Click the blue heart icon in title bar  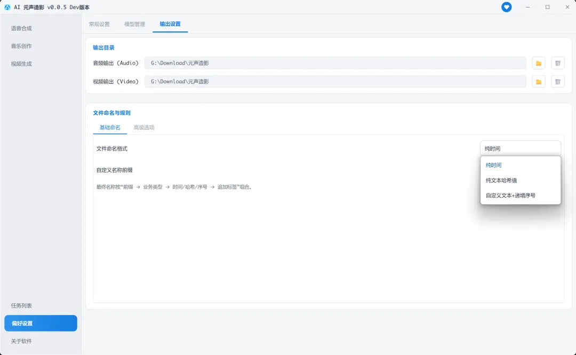pyautogui.click(x=506, y=7)
